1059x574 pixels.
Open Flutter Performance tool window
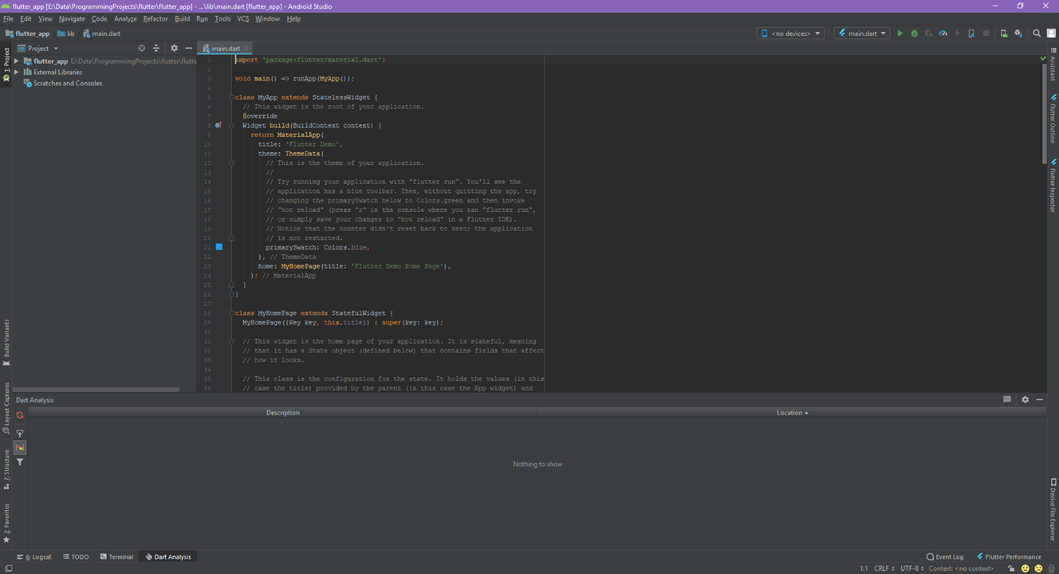pos(1009,556)
